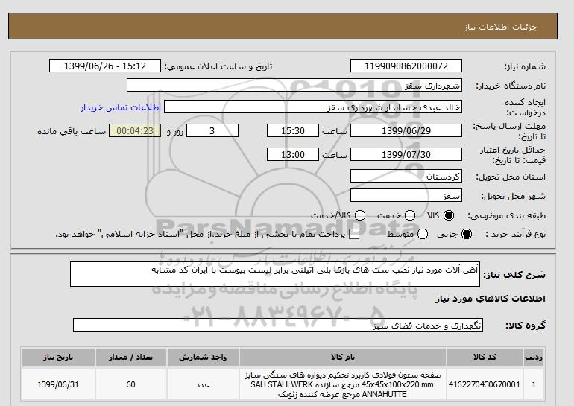Screen dimensions: 574x406
Task: Click the delivery province field کردستان
Action: point(406,176)
